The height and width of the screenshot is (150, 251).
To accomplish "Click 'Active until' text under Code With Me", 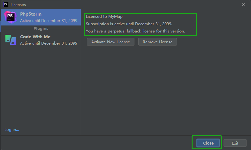I will (49, 43).
